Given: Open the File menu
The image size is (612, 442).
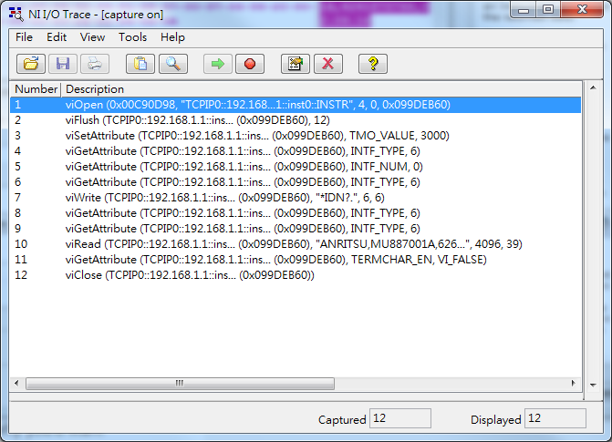Looking at the screenshot, I should (x=24, y=37).
